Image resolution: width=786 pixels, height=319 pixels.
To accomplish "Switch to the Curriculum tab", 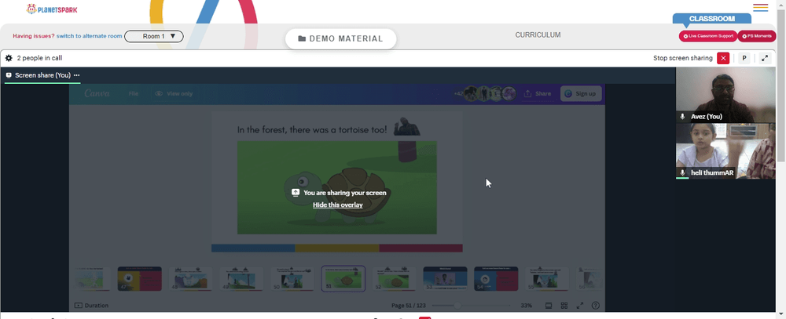I will tap(538, 35).
